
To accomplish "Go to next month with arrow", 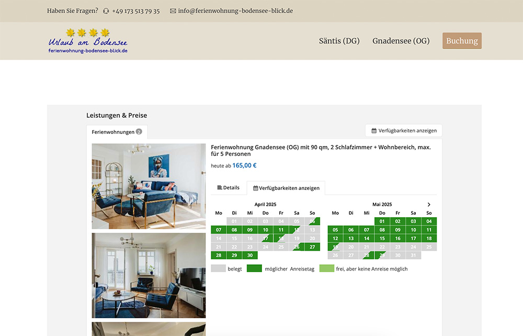I will click(429, 205).
